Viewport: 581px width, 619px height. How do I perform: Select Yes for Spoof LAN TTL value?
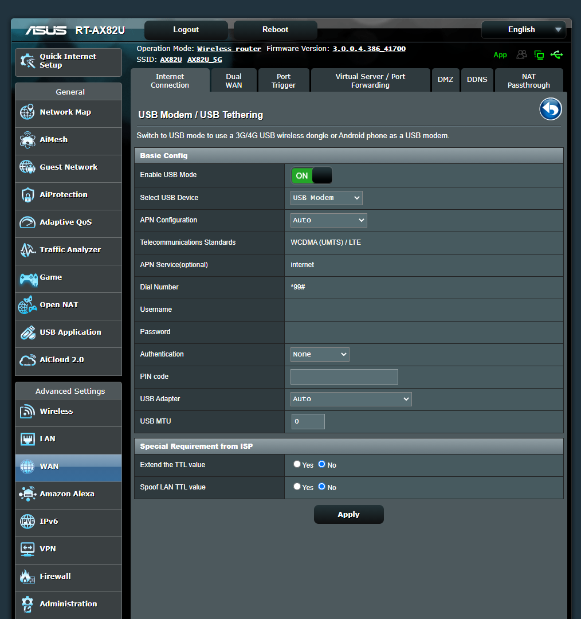pos(297,487)
